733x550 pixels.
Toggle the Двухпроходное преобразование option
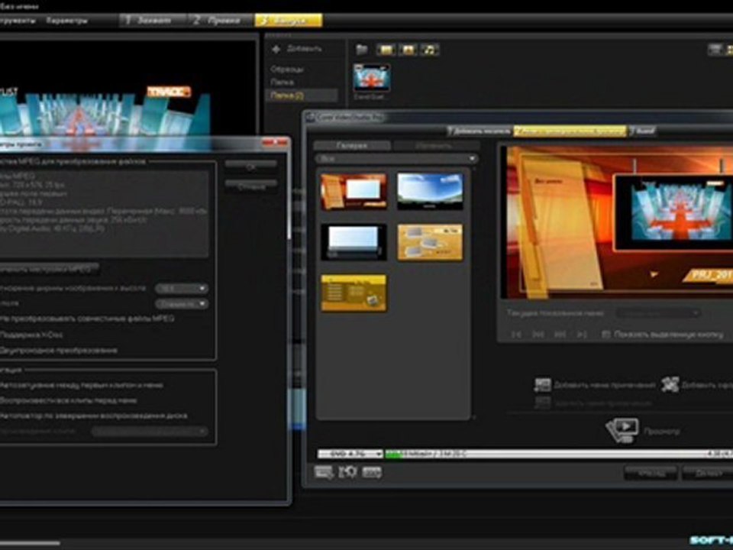(x=59, y=351)
